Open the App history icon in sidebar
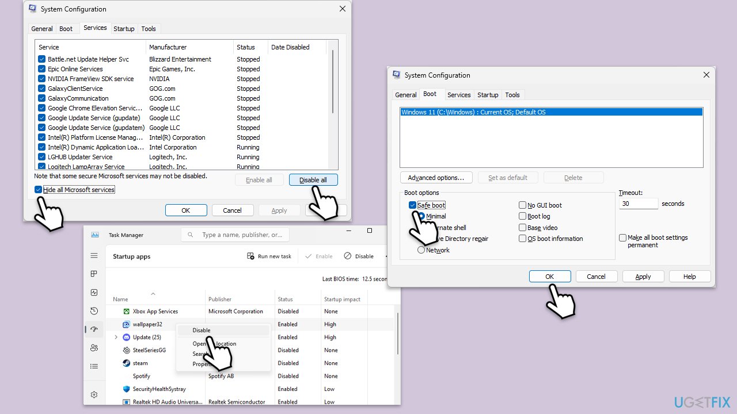Image resolution: width=737 pixels, height=414 pixels. click(94, 311)
